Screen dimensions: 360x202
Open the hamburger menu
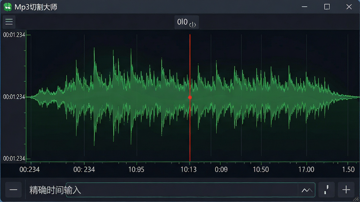9,22
